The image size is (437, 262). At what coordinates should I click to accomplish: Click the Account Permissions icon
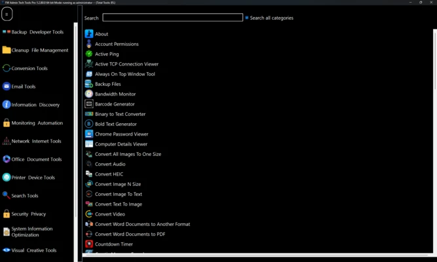tap(89, 44)
